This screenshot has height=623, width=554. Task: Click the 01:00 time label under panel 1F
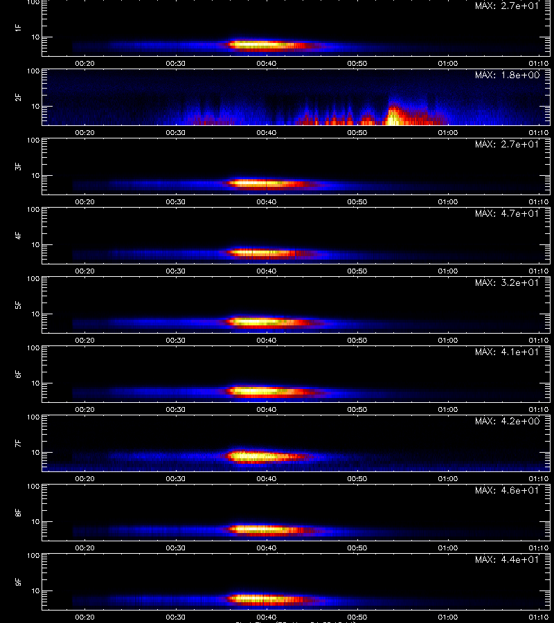click(x=448, y=63)
